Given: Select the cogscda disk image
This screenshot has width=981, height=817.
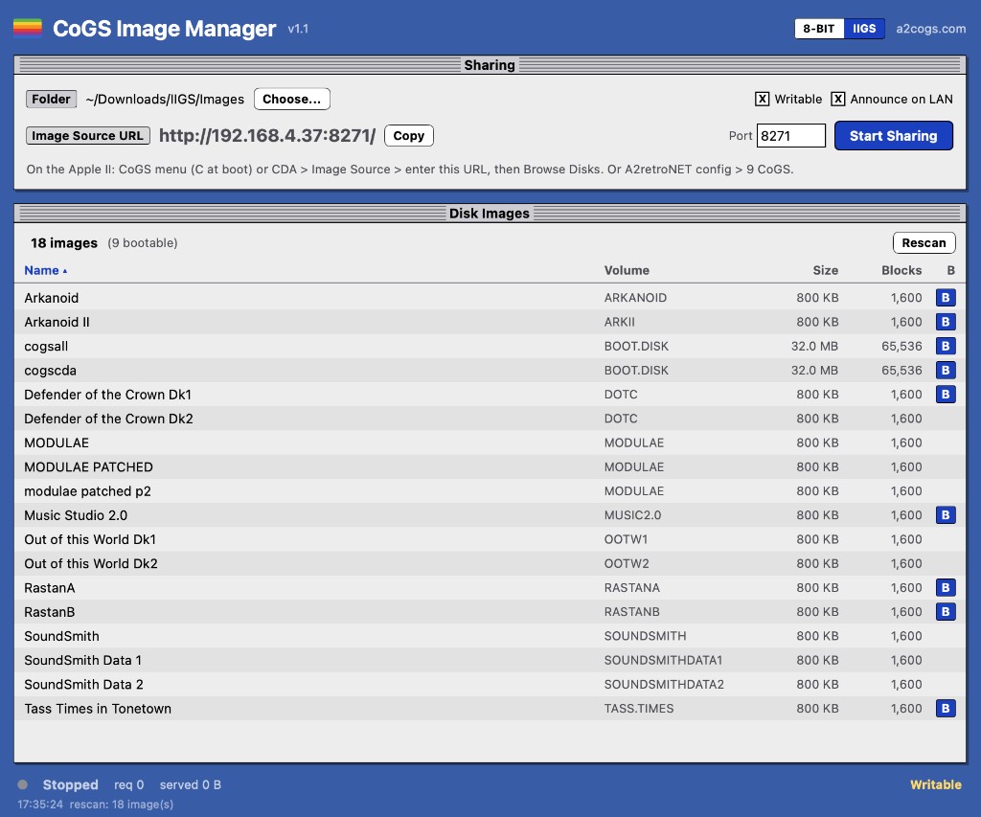Looking at the screenshot, I should (x=490, y=371).
